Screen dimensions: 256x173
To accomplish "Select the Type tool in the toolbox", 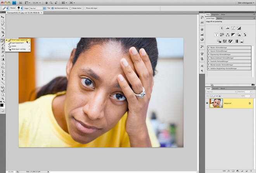I will click(x=2, y=75).
